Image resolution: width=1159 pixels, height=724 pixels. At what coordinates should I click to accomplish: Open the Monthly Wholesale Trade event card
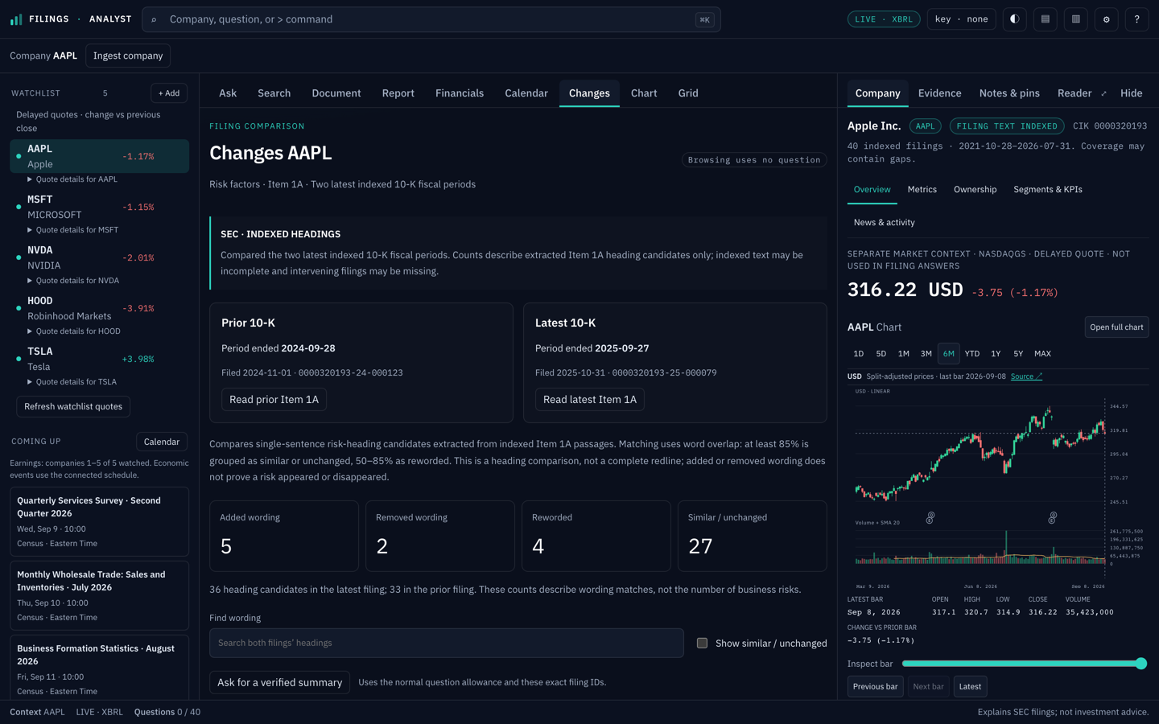pyautogui.click(x=100, y=595)
